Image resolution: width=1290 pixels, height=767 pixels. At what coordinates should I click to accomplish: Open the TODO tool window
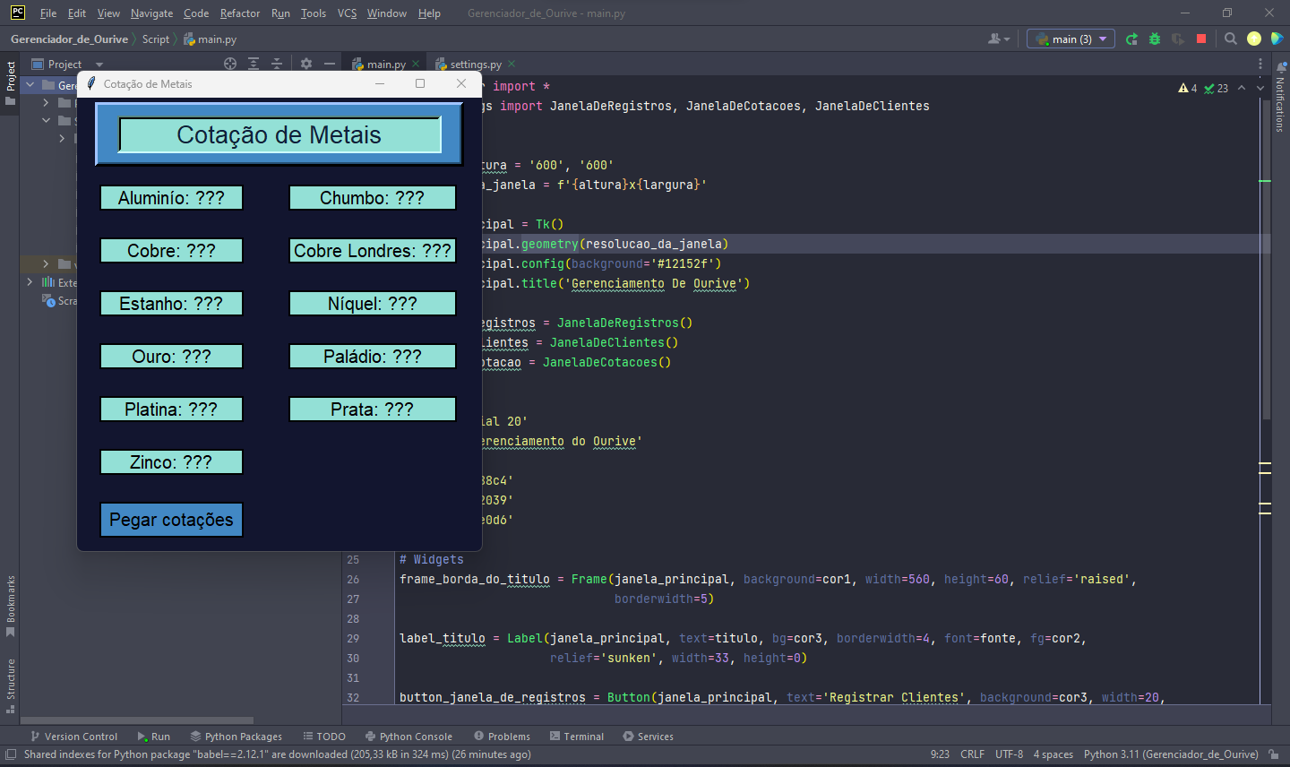[x=324, y=736]
